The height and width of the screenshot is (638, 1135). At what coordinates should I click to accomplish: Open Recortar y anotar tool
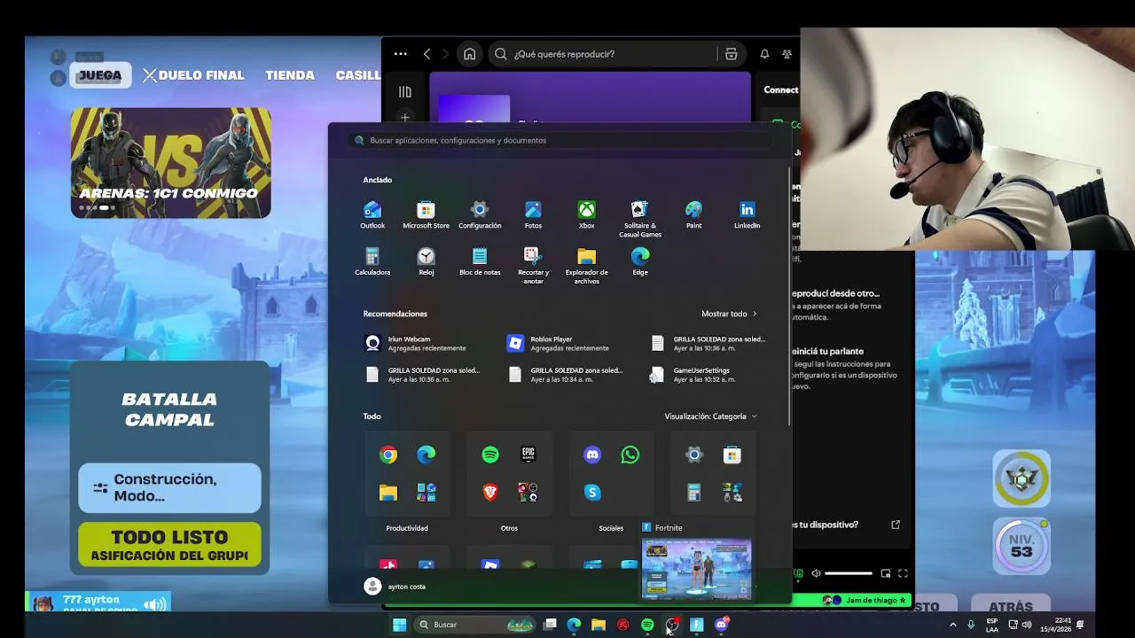tap(533, 265)
